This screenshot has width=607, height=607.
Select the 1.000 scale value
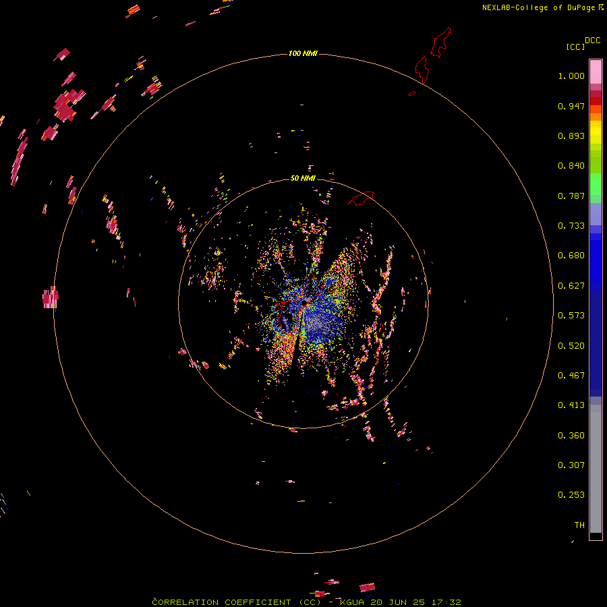tap(571, 76)
